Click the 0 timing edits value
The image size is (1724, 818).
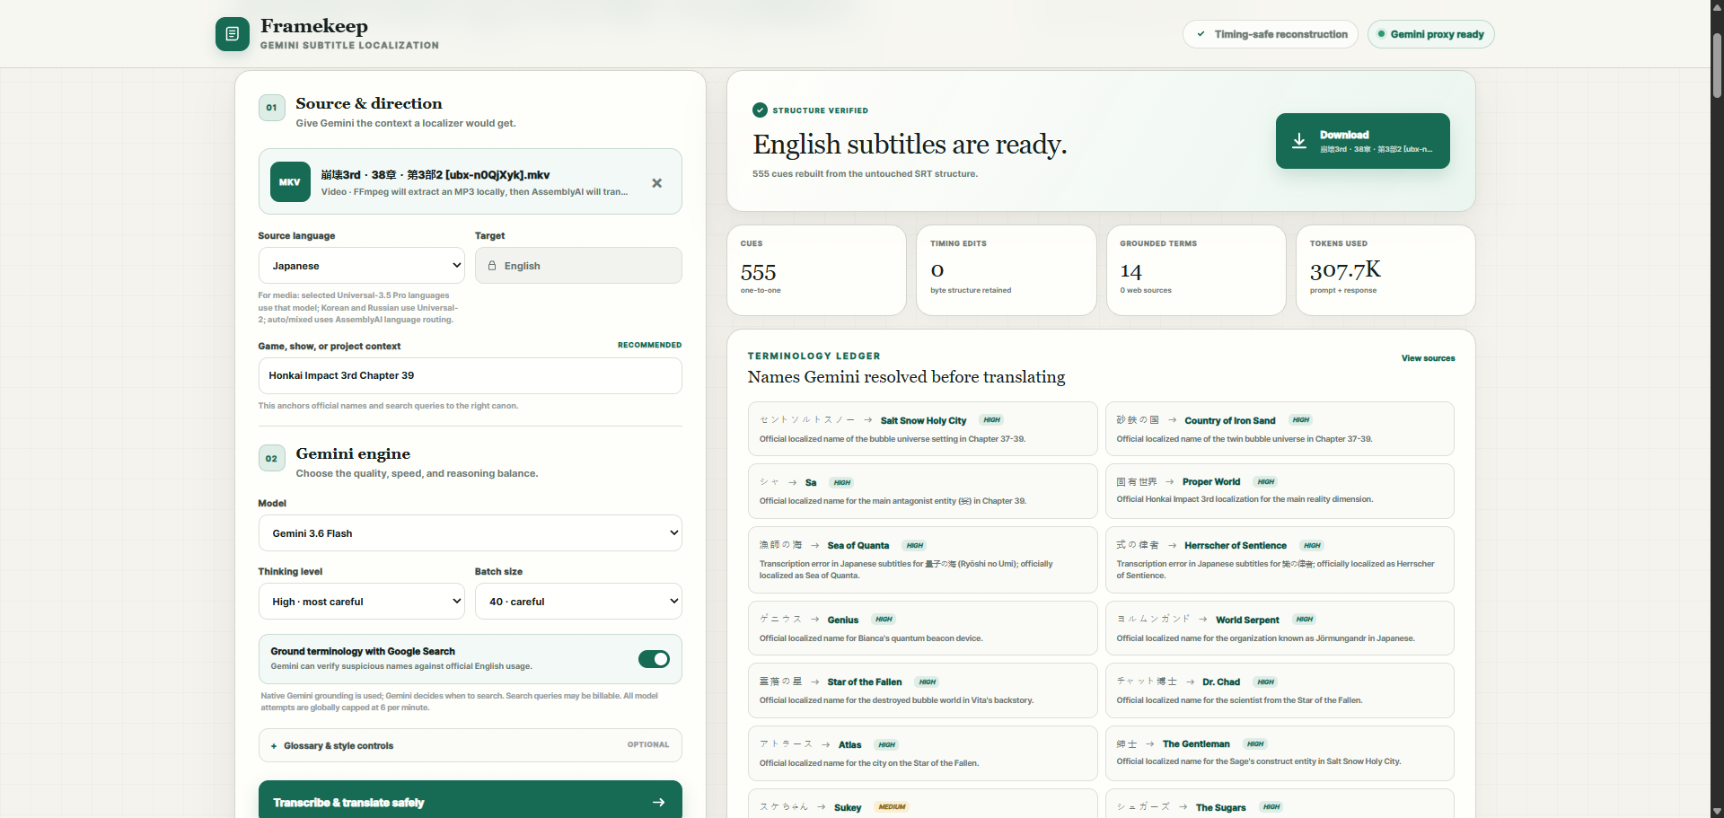(937, 271)
